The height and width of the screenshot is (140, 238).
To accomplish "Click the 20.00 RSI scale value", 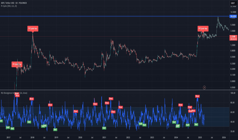I will [233, 131].
